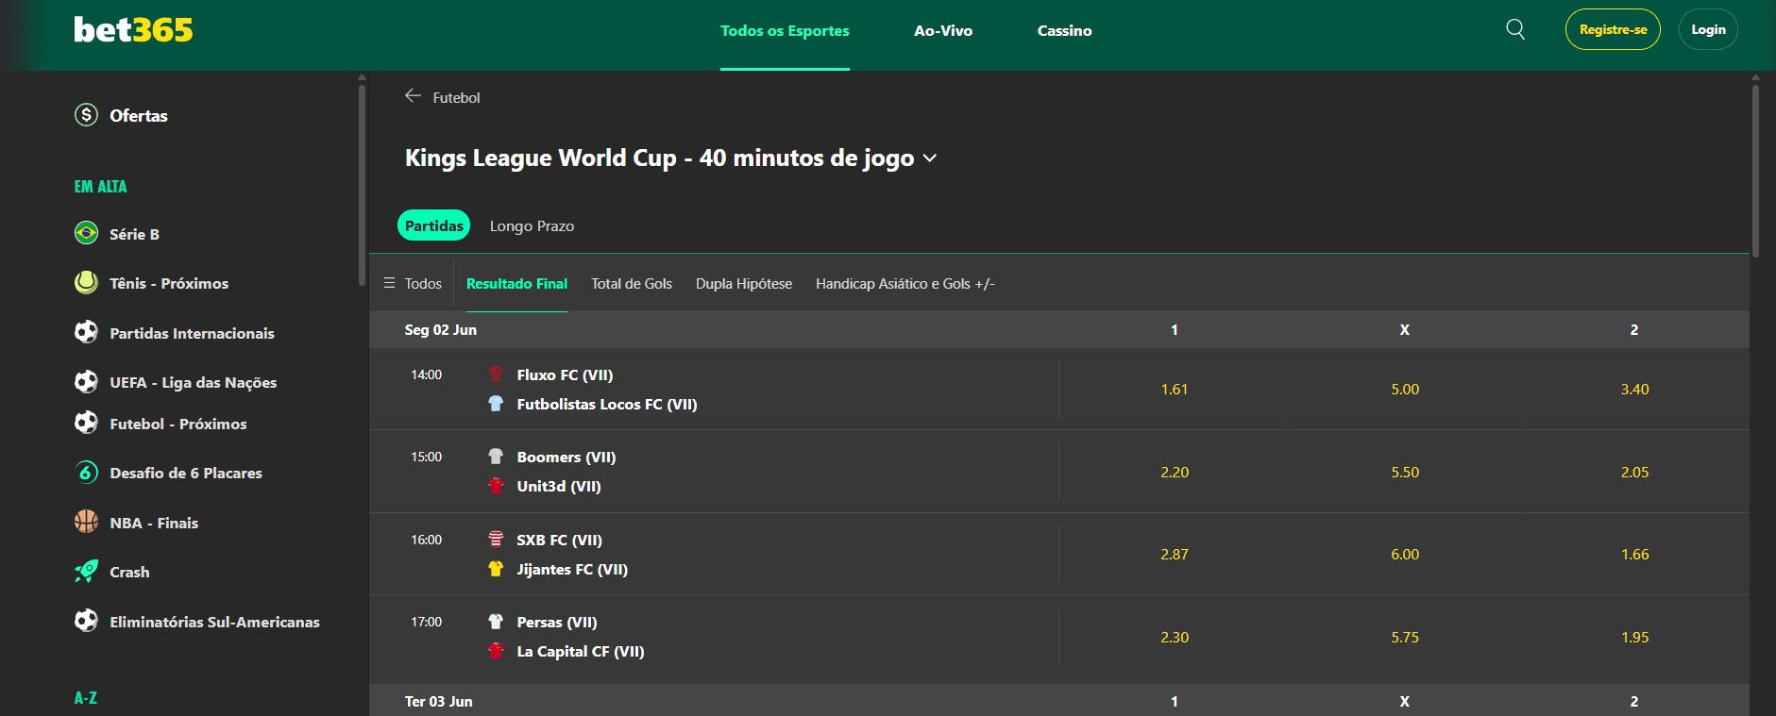This screenshot has height=716, width=1776.
Task: Select the Série B Brazil flag icon
Action: pyautogui.click(x=86, y=233)
